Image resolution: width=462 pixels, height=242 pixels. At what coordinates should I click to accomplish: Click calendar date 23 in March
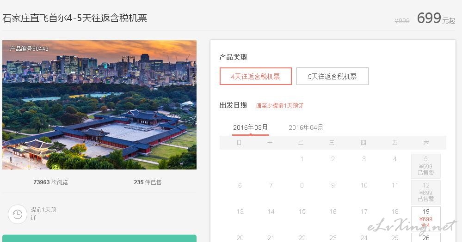[333, 238]
